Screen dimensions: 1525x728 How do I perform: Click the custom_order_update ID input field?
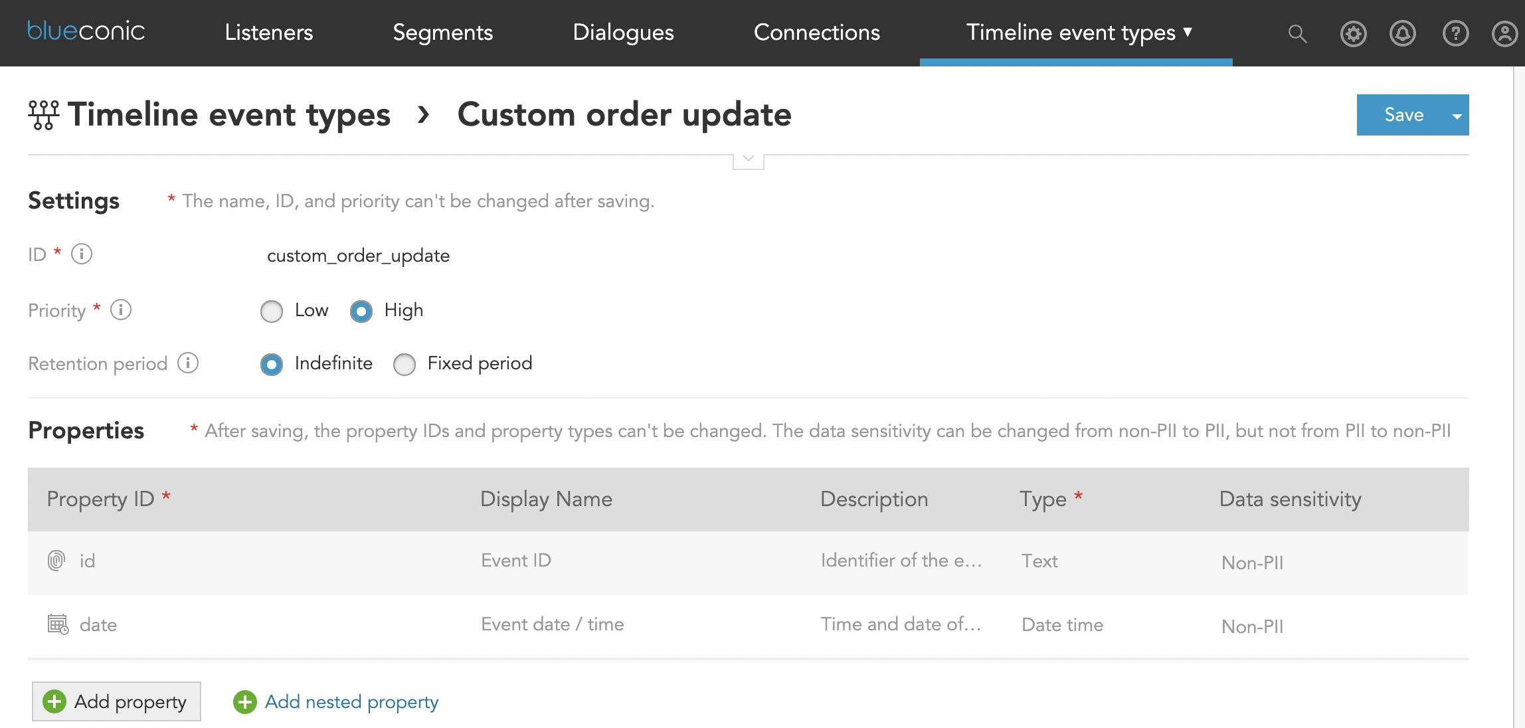[x=359, y=255]
